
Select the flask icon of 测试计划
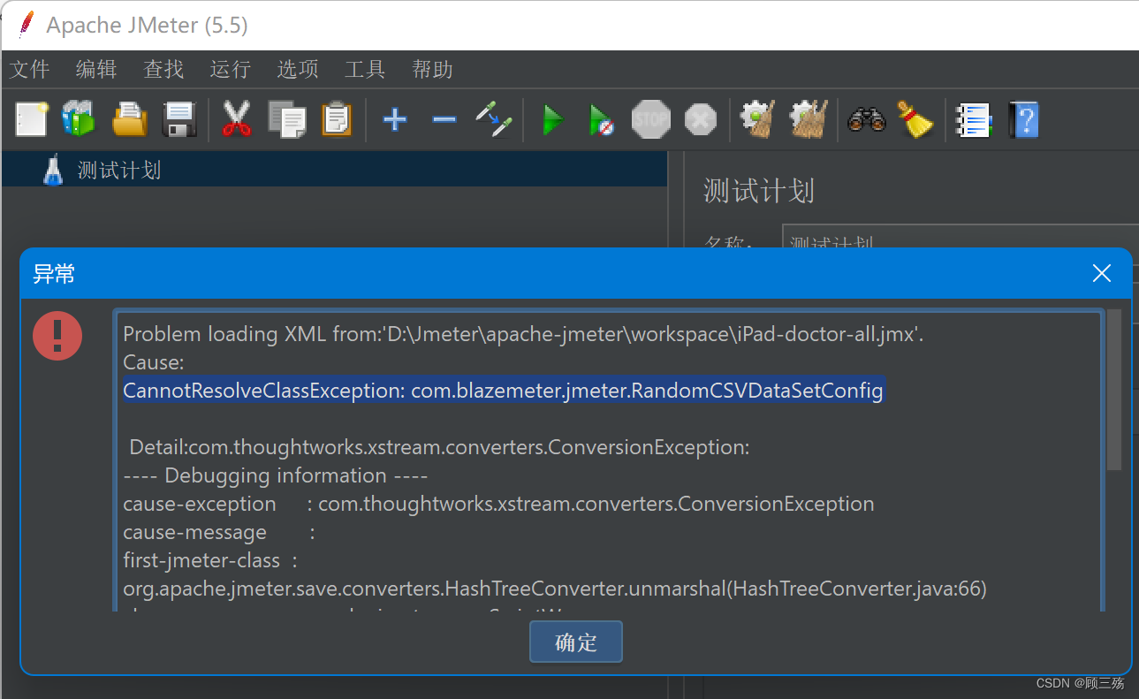54,169
